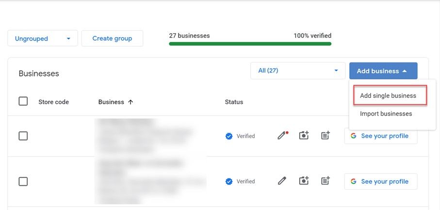Collapse the Add business dropdown button
This screenshot has height=210, width=440.
coord(383,71)
